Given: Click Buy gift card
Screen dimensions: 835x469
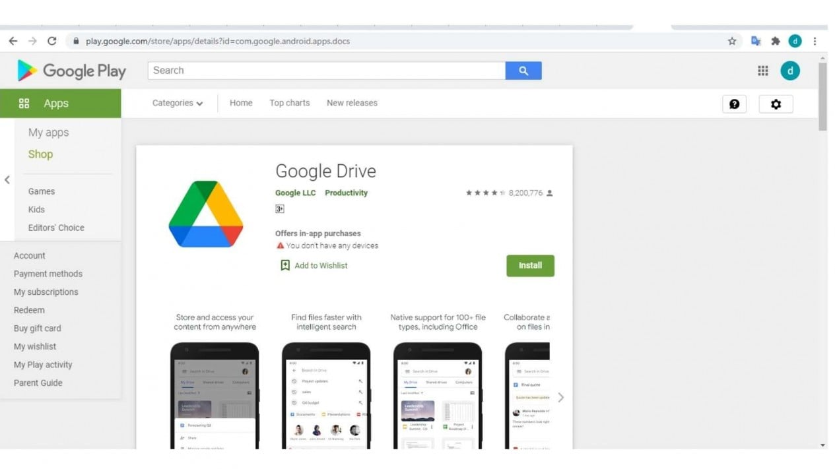Looking at the screenshot, I should click(x=38, y=328).
